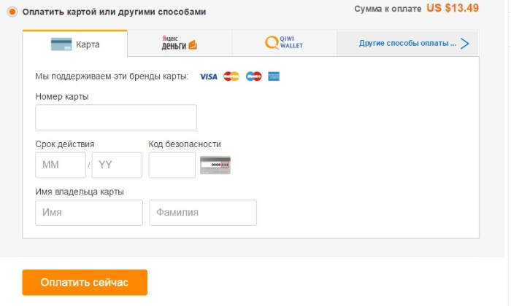Click the American Express card logo

pos(274,76)
